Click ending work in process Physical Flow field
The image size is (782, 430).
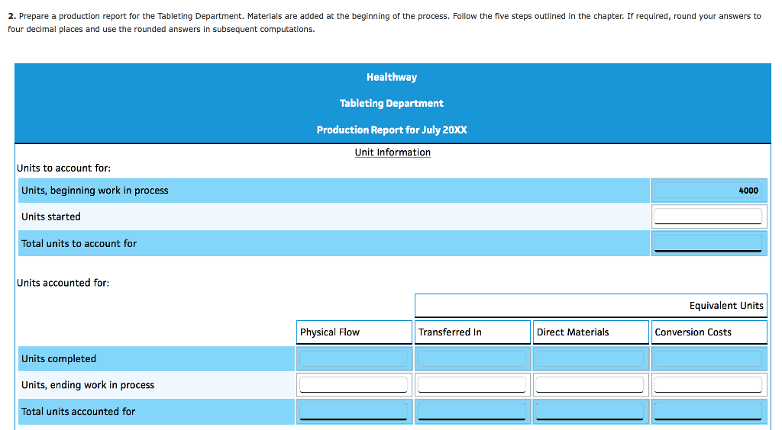coord(354,385)
